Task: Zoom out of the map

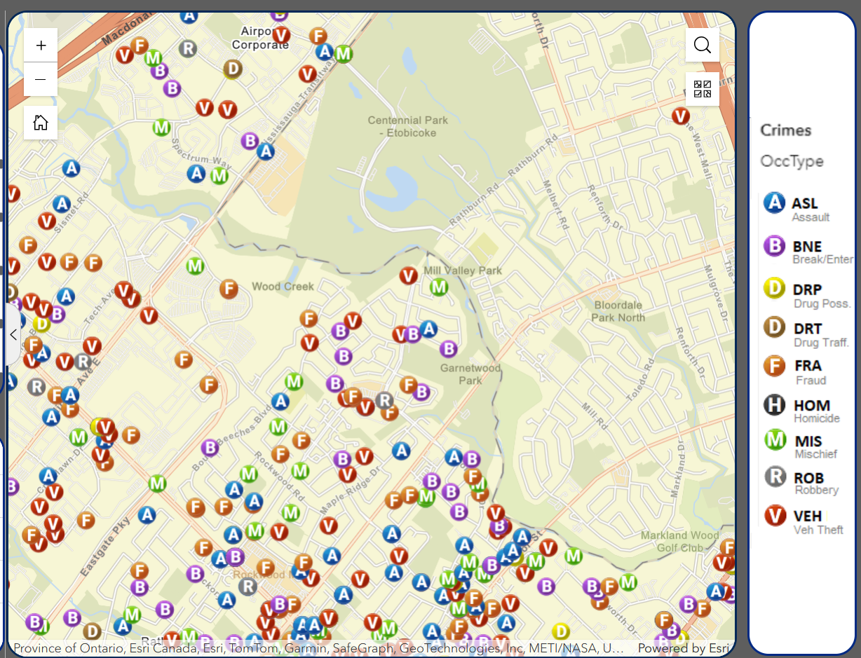Action: pyautogui.click(x=41, y=79)
